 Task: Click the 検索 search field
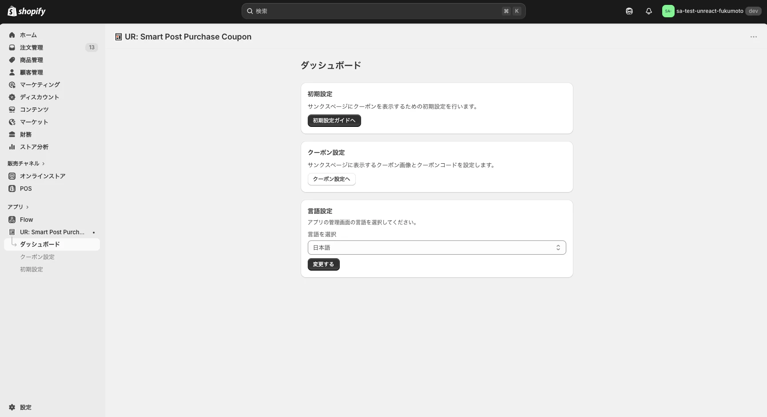coord(383,11)
